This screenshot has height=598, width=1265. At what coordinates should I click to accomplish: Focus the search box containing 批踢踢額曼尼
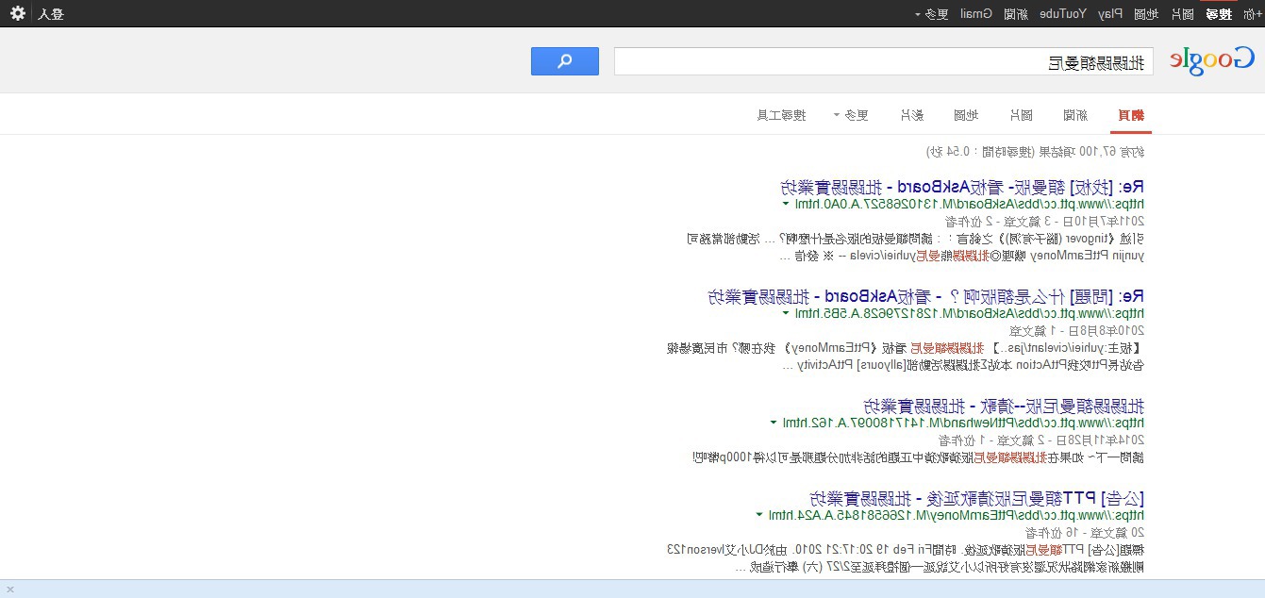pyautogui.click(x=883, y=62)
